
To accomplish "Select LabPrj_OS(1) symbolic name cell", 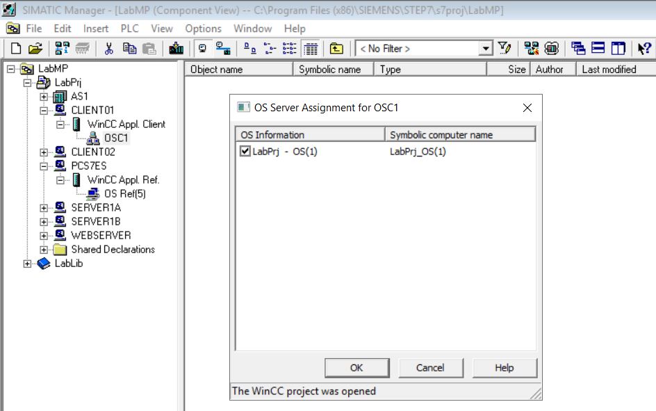I will pos(418,152).
